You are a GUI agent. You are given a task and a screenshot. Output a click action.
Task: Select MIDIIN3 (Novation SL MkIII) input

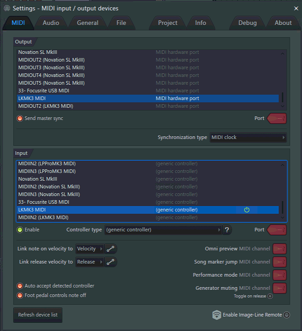tap(148, 194)
